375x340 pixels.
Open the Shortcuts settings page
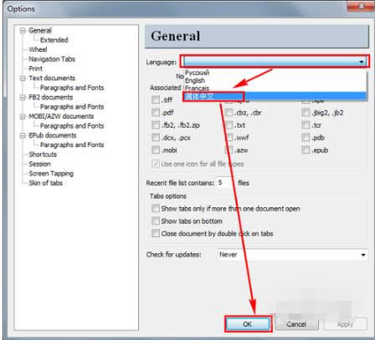[x=43, y=155]
